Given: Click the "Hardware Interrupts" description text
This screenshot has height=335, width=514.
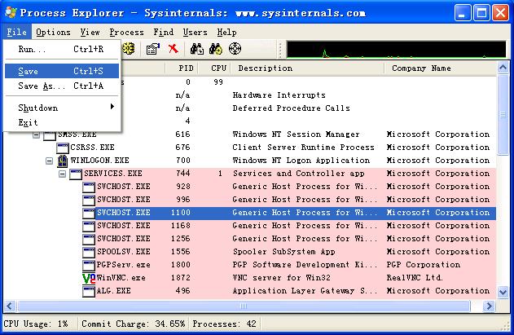Looking at the screenshot, I should 279,95.
